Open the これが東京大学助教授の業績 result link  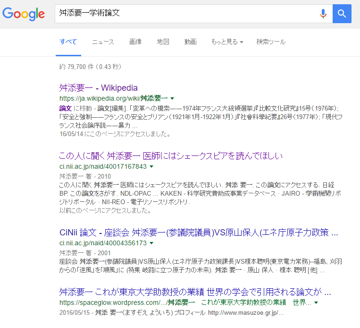tap(195, 291)
